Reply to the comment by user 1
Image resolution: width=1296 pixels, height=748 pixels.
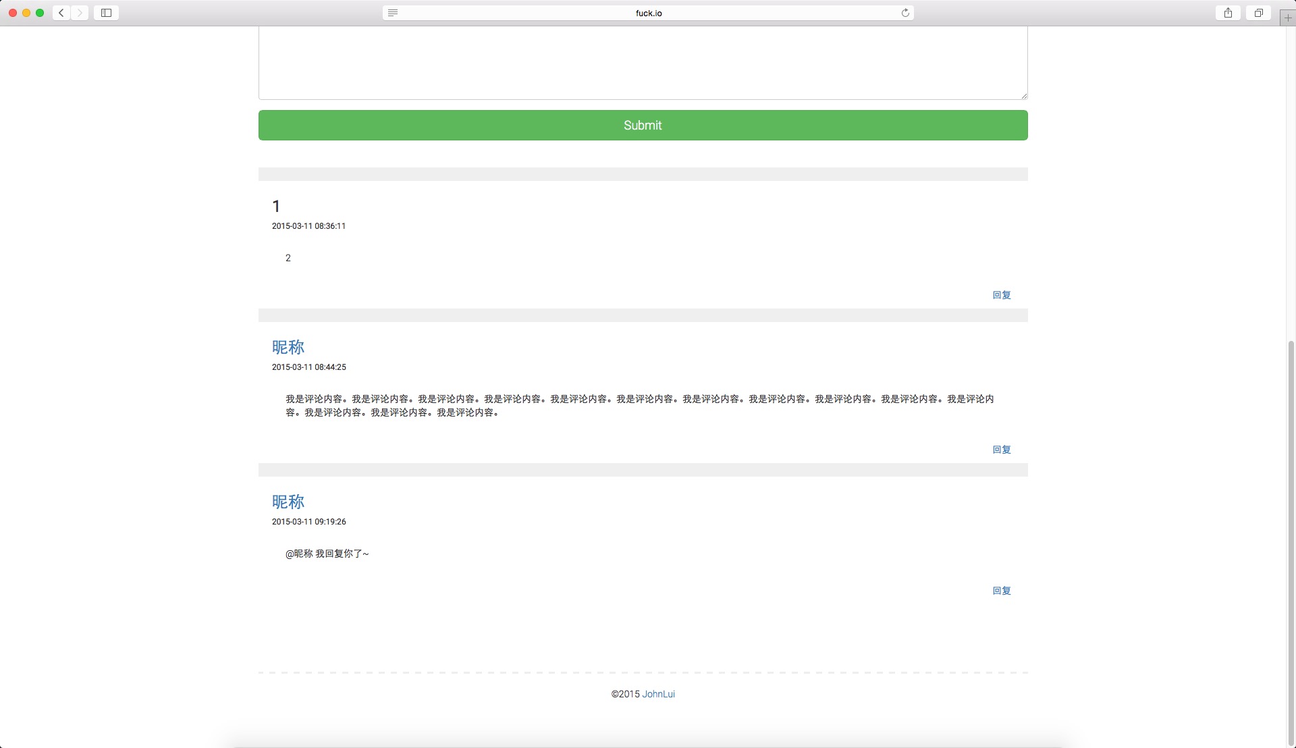coord(1001,295)
